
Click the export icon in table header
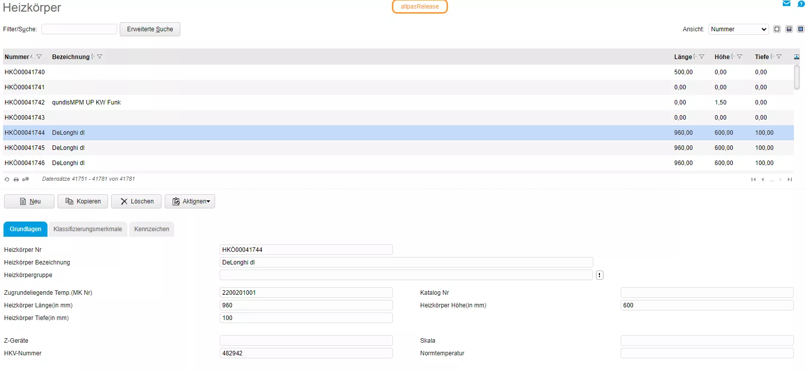pyautogui.click(x=796, y=57)
